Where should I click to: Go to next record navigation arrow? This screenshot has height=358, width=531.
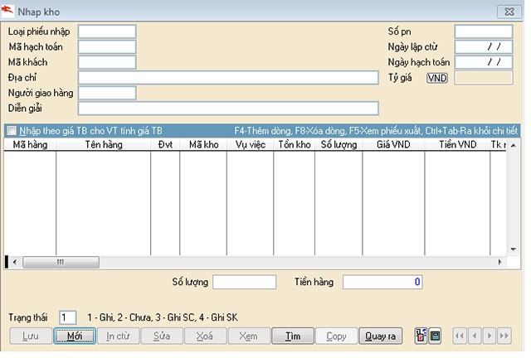490,336
